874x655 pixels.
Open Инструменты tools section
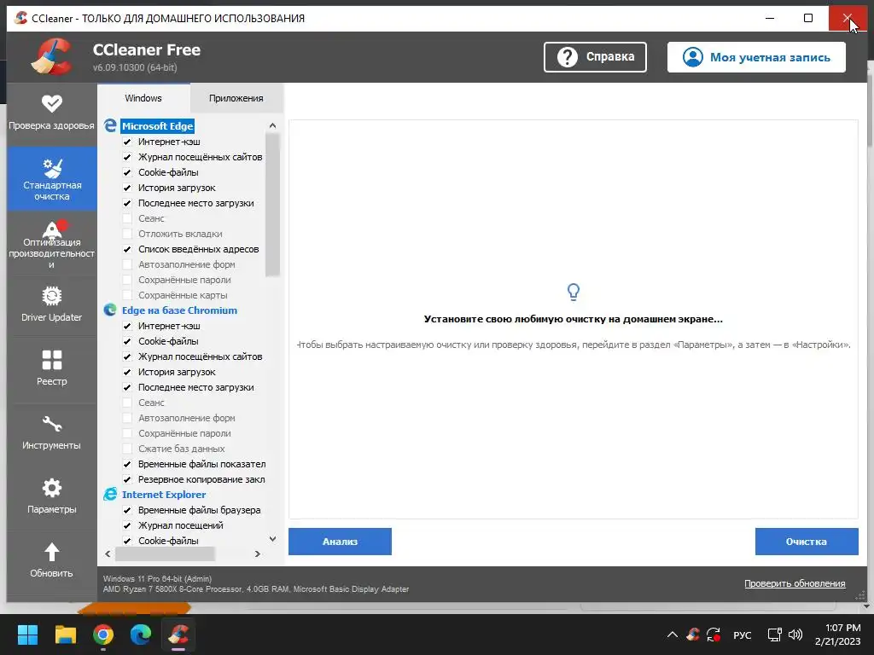pyautogui.click(x=51, y=432)
